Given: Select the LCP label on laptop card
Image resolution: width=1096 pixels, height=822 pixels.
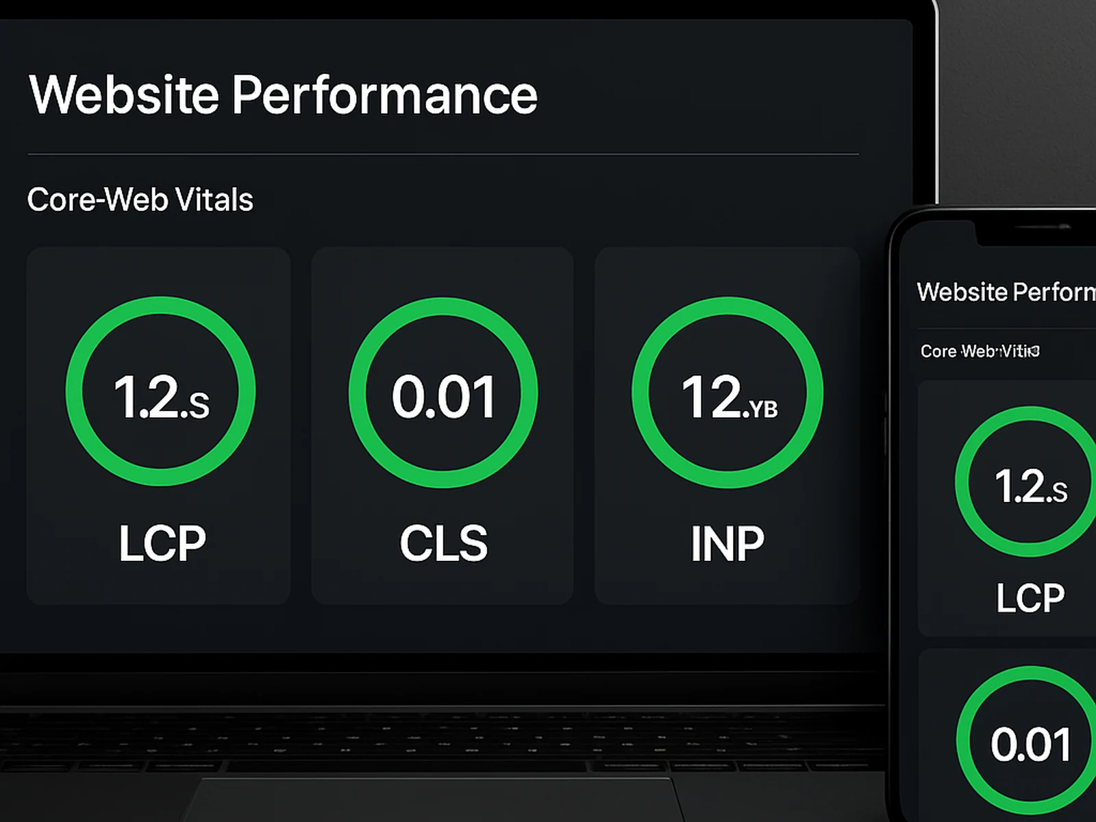Looking at the screenshot, I should coord(162,544).
